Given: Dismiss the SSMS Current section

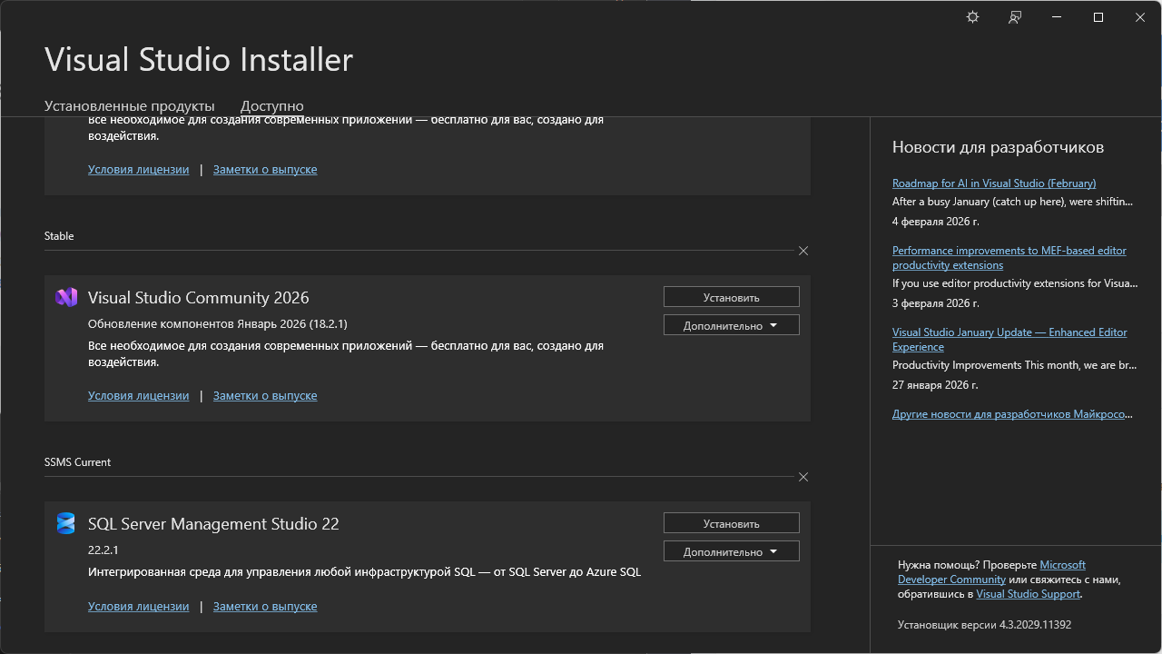Looking at the screenshot, I should [x=803, y=477].
